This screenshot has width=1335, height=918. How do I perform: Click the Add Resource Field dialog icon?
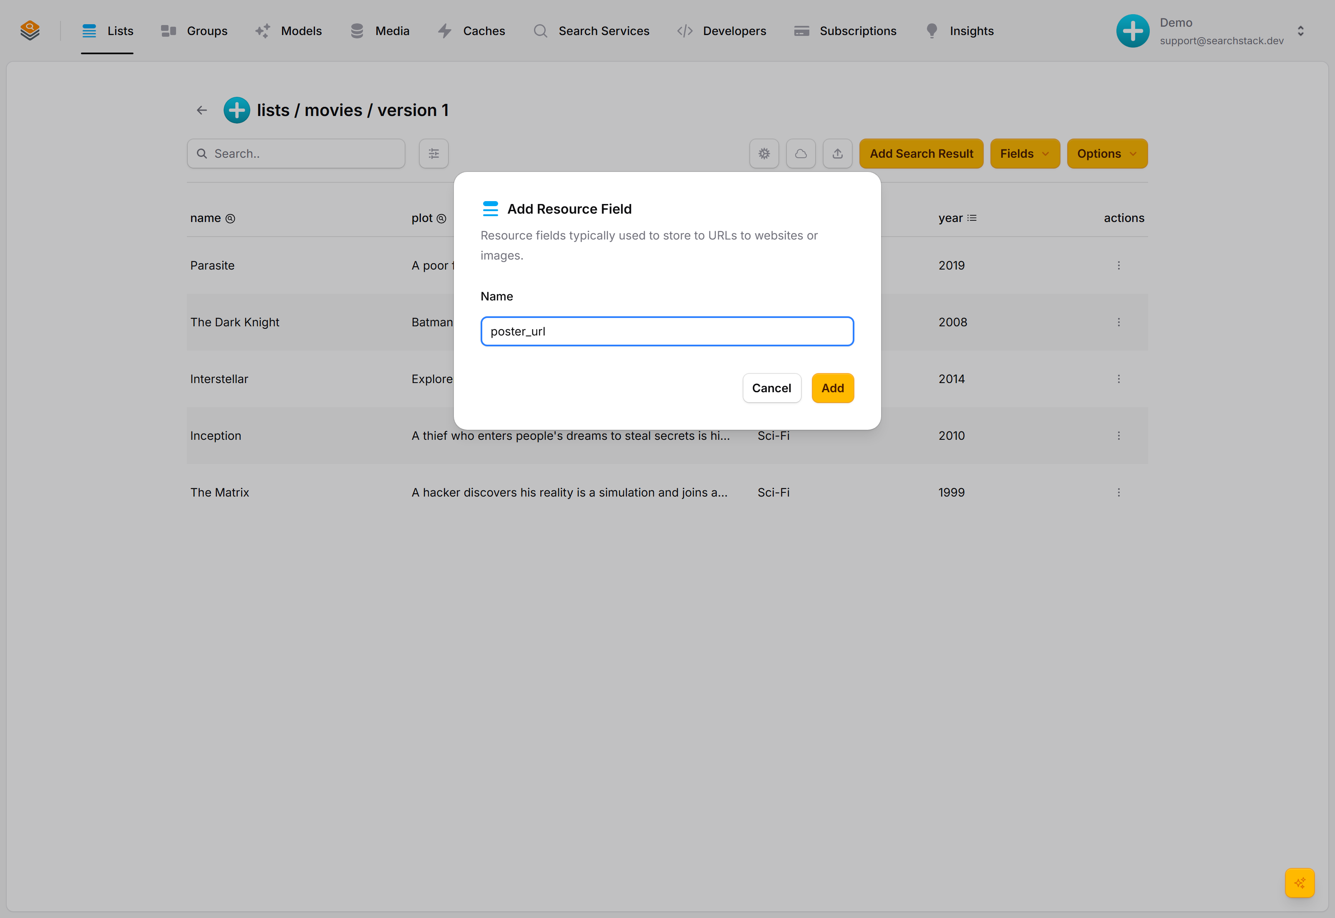pyautogui.click(x=491, y=209)
